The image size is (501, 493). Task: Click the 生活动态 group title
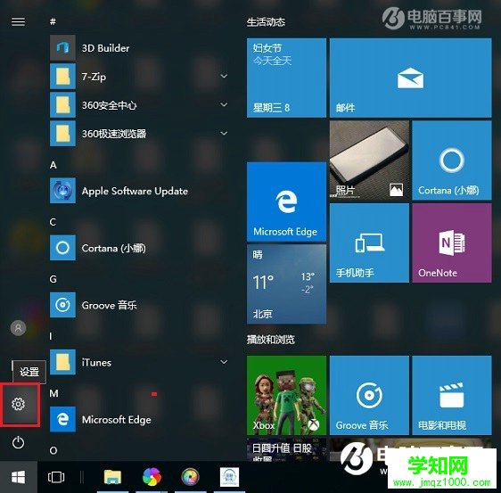click(266, 22)
